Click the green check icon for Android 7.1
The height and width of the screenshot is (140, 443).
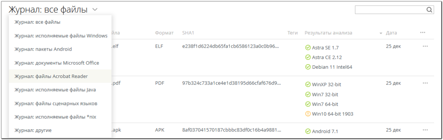tap(308, 131)
